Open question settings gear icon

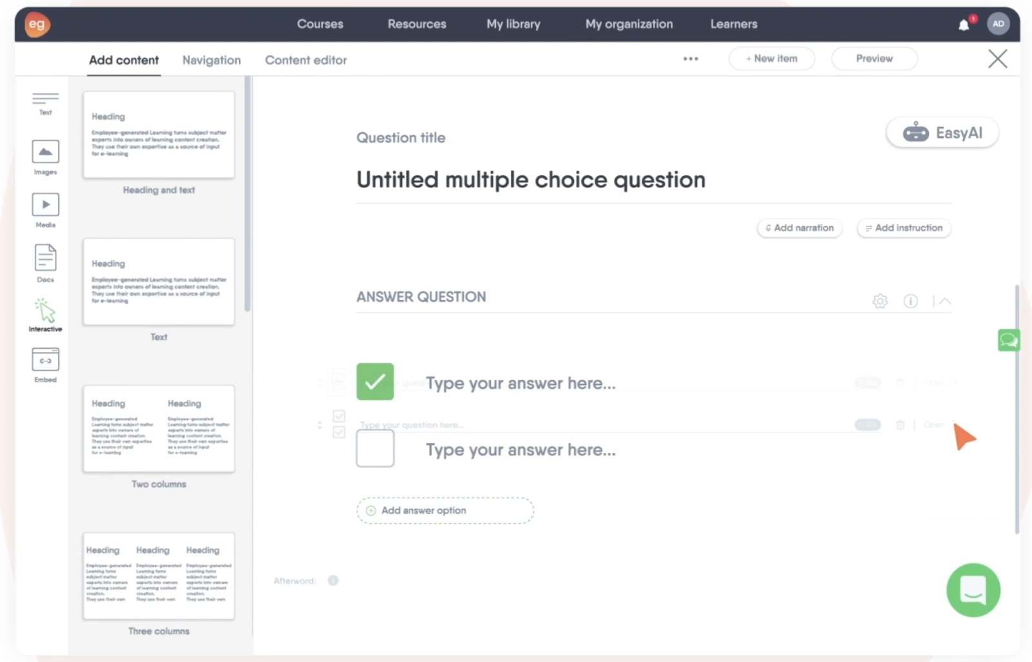coord(880,301)
